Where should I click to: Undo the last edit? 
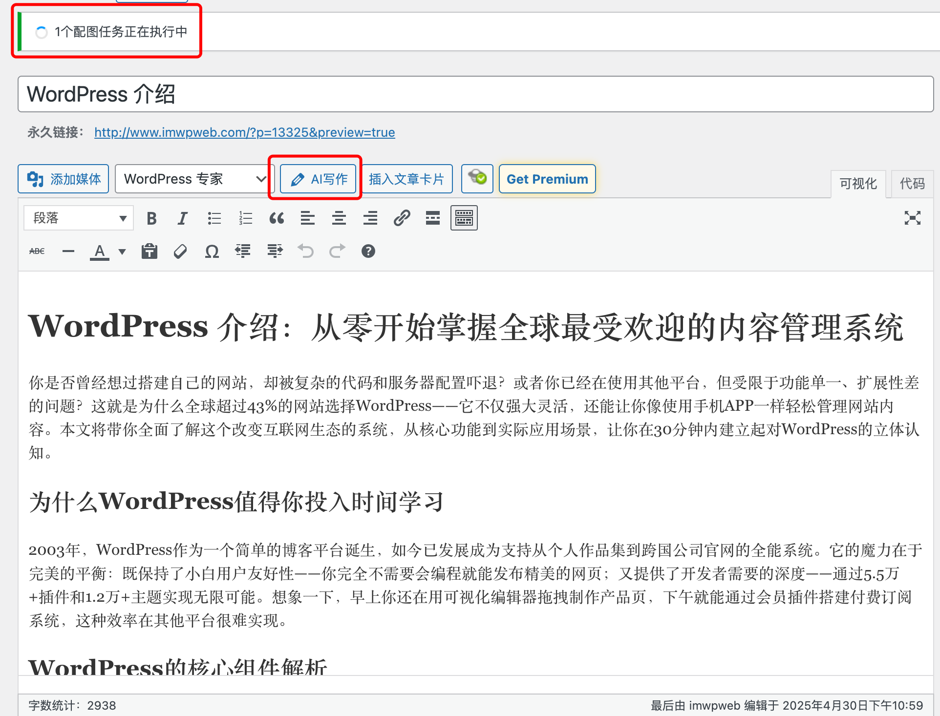tap(306, 251)
